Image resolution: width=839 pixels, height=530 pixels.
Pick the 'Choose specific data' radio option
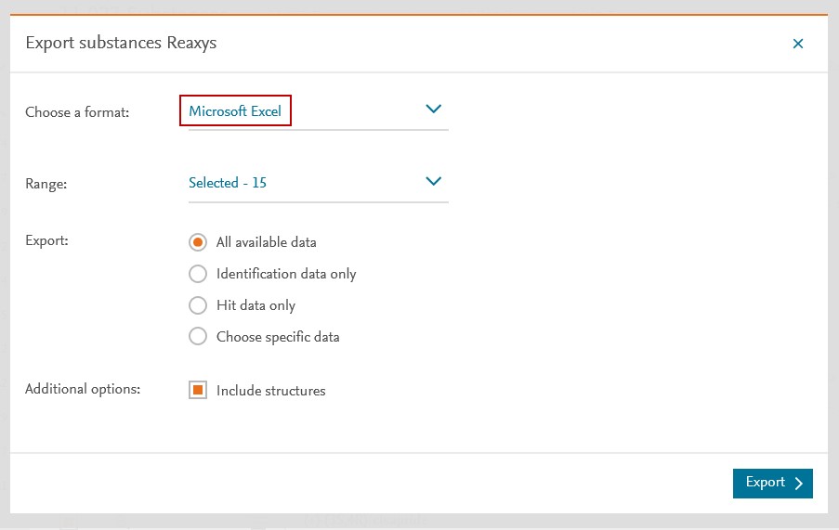point(197,337)
